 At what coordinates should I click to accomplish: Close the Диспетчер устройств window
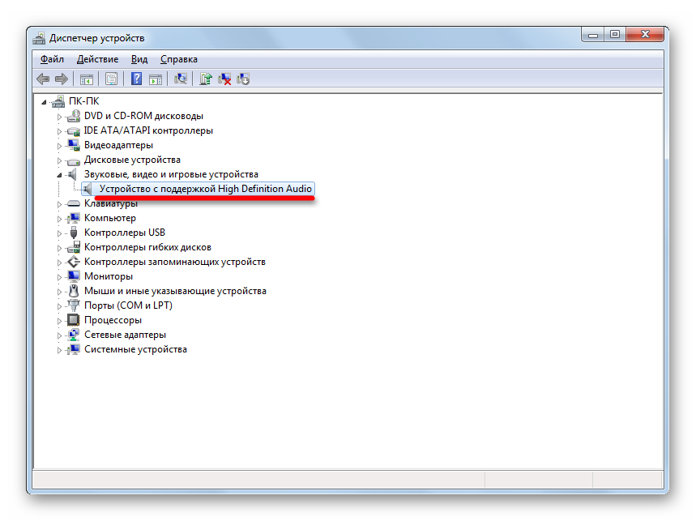click(645, 35)
